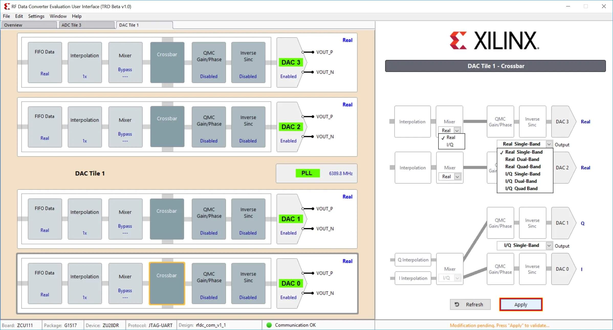The width and height of the screenshot is (613, 330).
Task: Click the green PLL status block
Action: [307, 173]
